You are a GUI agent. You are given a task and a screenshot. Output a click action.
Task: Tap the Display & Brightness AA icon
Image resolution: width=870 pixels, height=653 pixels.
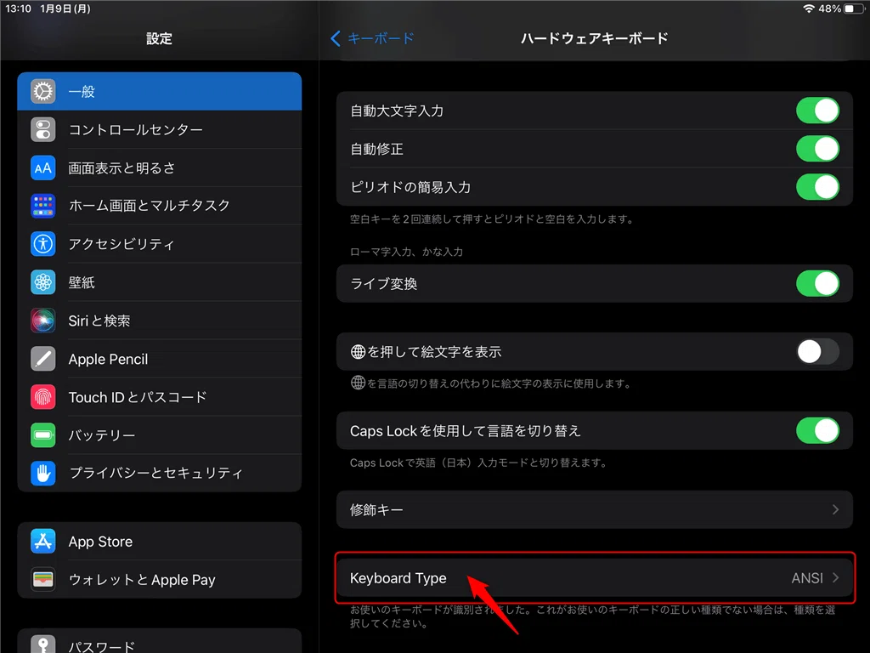43,168
